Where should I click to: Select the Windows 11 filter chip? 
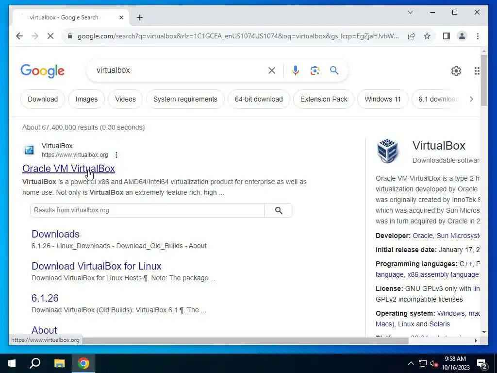pos(382,99)
